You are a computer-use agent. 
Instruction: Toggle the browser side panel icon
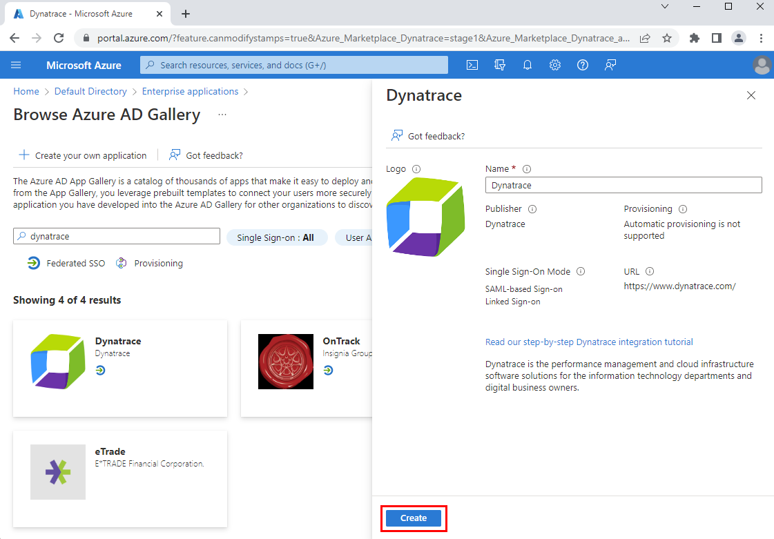coord(717,38)
